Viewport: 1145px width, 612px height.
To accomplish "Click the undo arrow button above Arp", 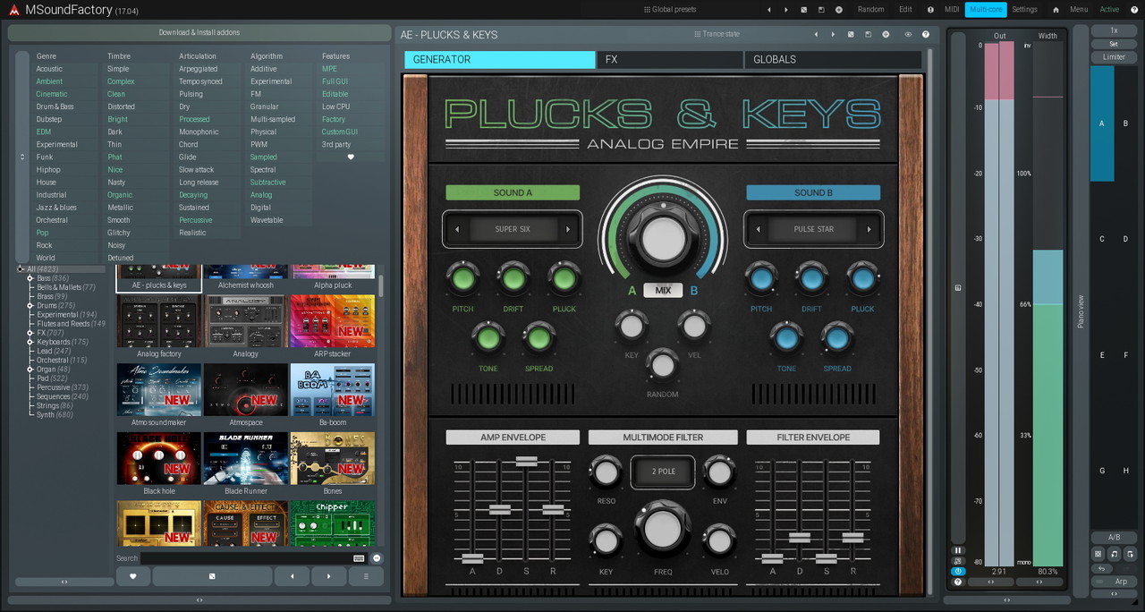I will tap(1101, 568).
